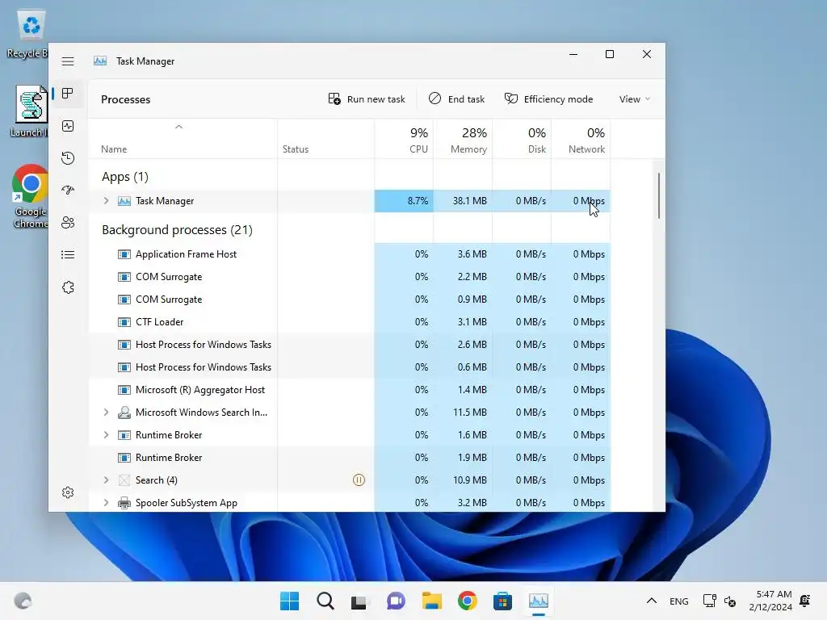The height and width of the screenshot is (620, 827).
Task: Select the CTF Loader process
Action: [x=350, y=322]
